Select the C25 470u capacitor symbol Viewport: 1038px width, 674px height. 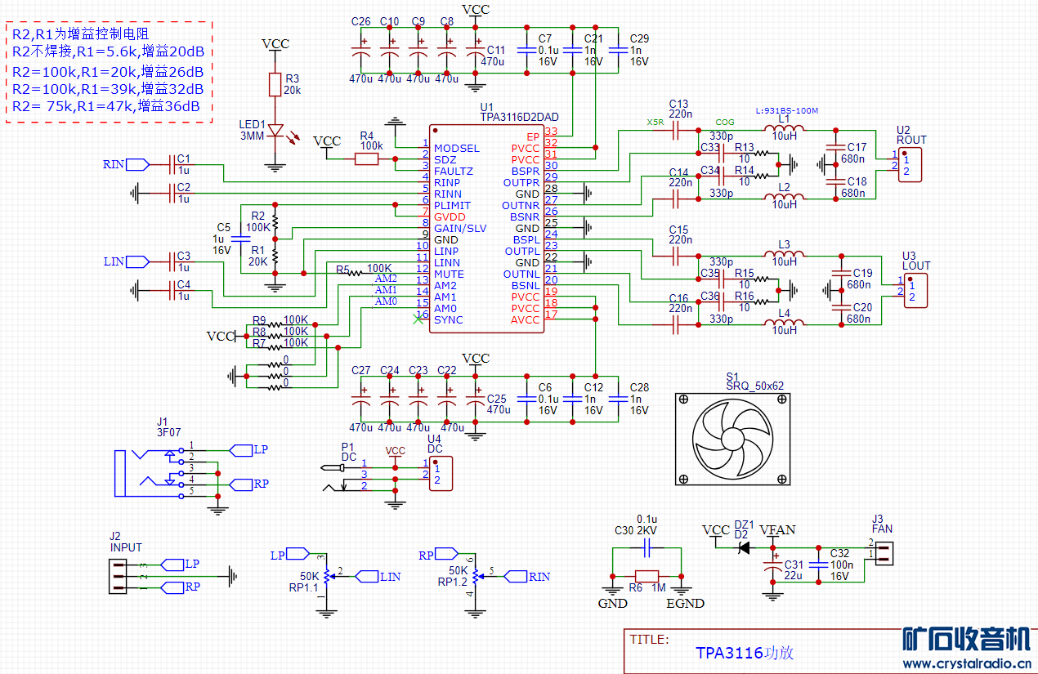[476, 401]
